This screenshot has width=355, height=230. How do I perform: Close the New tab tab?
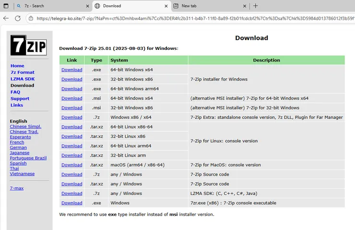click(245, 6)
